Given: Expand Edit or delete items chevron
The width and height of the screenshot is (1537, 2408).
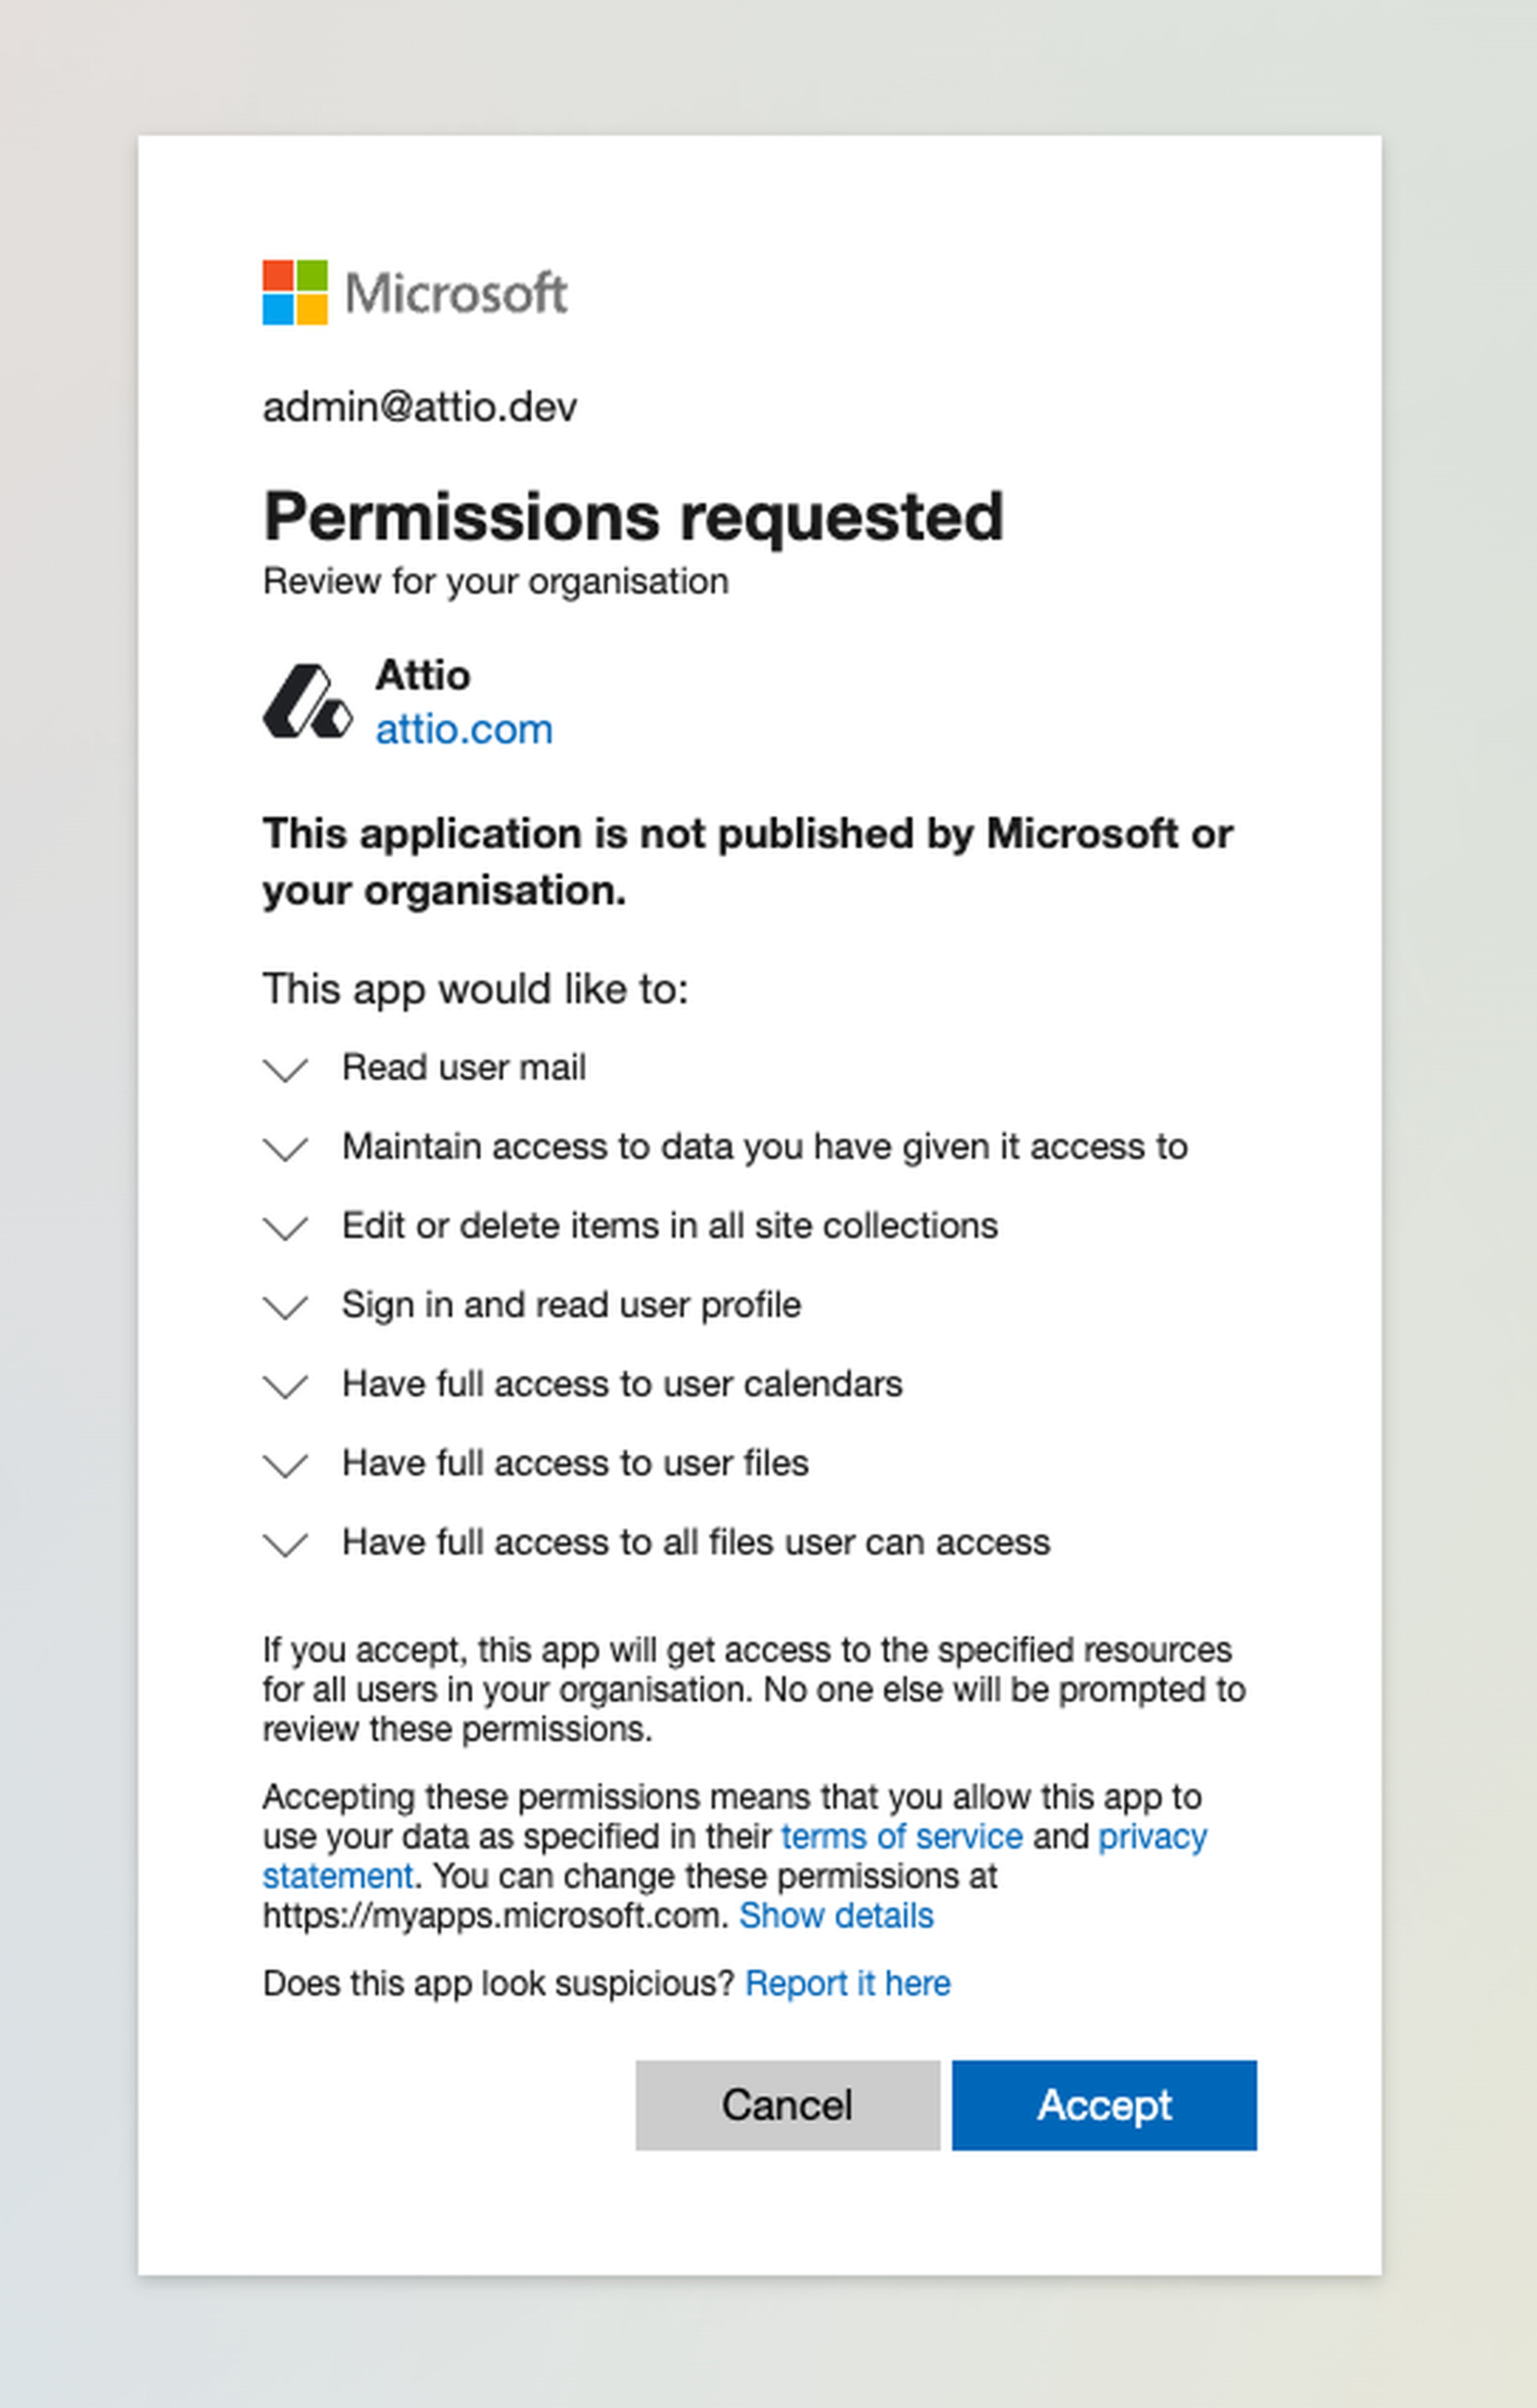Looking at the screenshot, I should click(285, 1227).
